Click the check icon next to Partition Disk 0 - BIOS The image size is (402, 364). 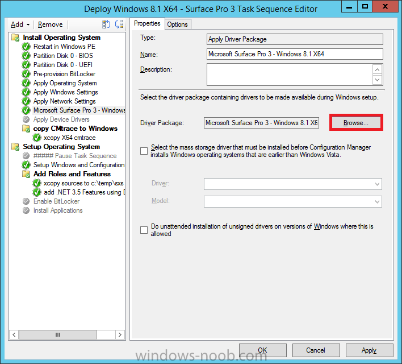coord(26,56)
